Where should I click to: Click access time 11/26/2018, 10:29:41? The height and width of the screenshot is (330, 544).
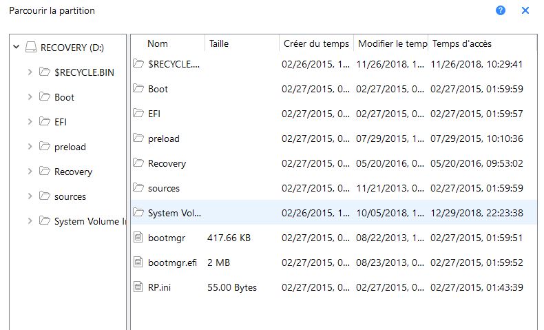[x=477, y=64]
